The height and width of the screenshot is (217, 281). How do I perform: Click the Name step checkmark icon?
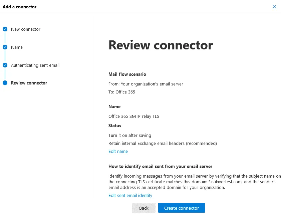click(5, 47)
